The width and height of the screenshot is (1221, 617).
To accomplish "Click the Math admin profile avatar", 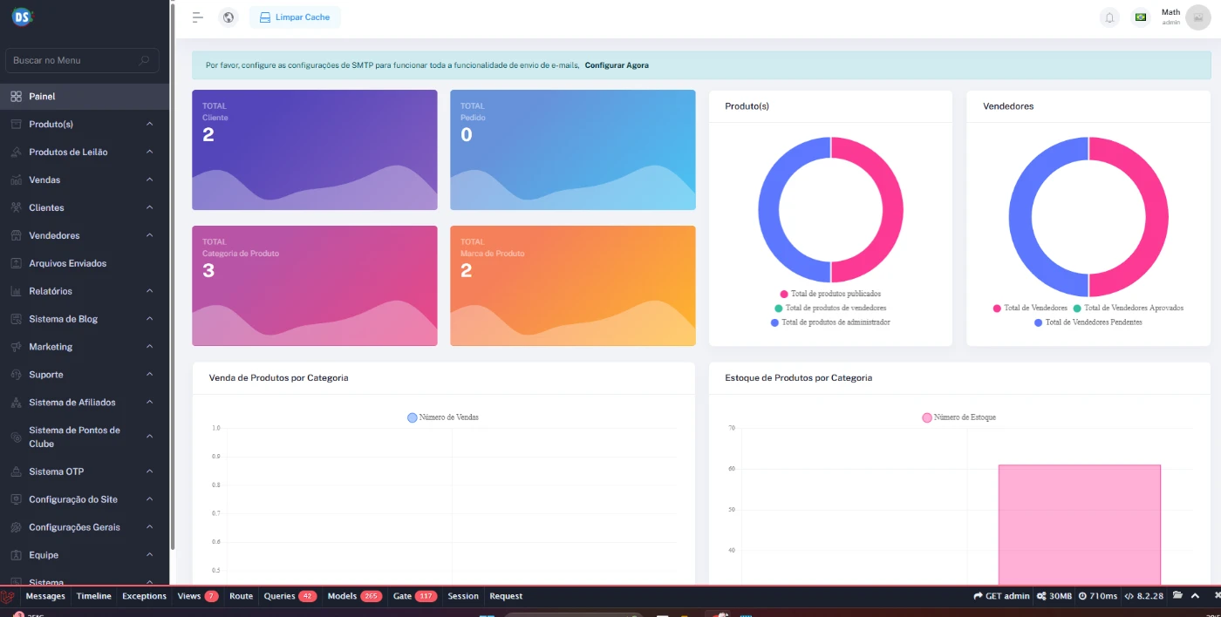I will point(1197,17).
